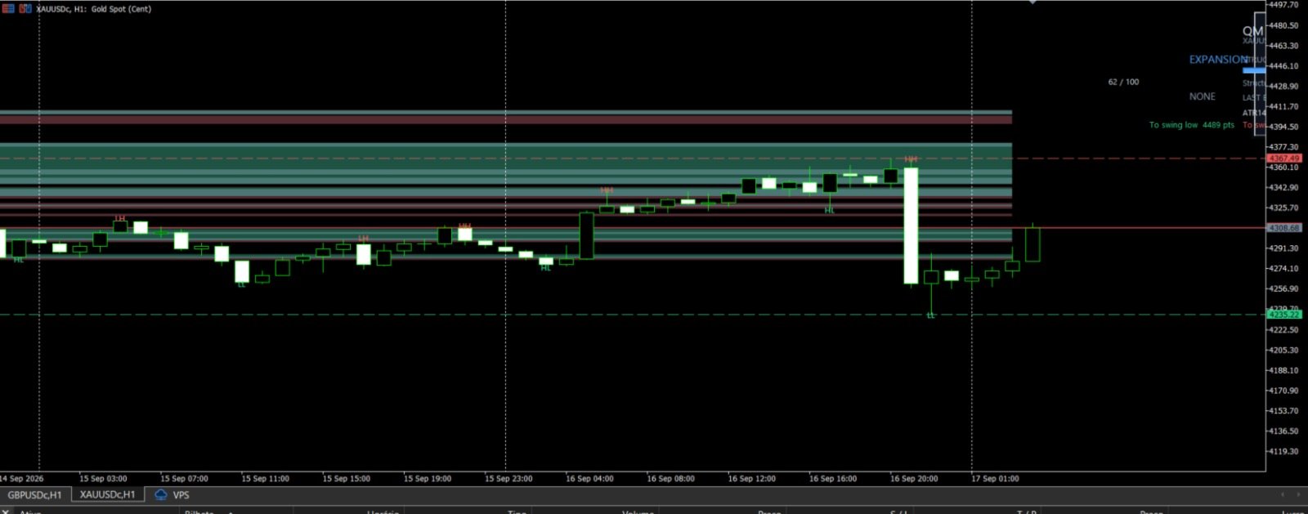Click the red 4367.49 price level label
Viewport: 1308px width, 514px height.
(1283, 158)
